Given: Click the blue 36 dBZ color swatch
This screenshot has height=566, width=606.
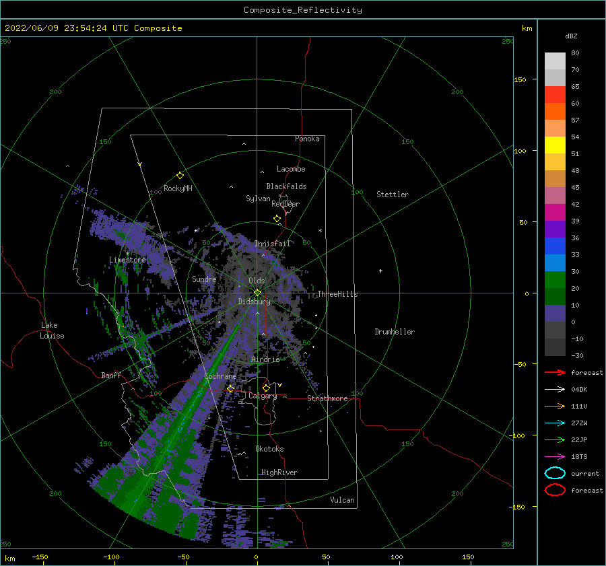Looking at the screenshot, I should (555, 246).
